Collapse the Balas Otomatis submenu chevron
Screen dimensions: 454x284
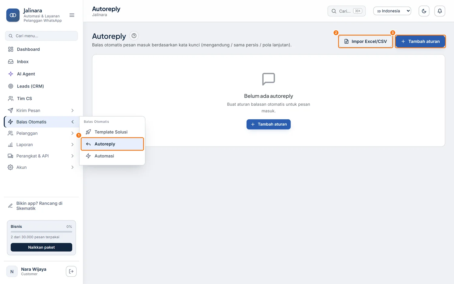tap(72, 122)
